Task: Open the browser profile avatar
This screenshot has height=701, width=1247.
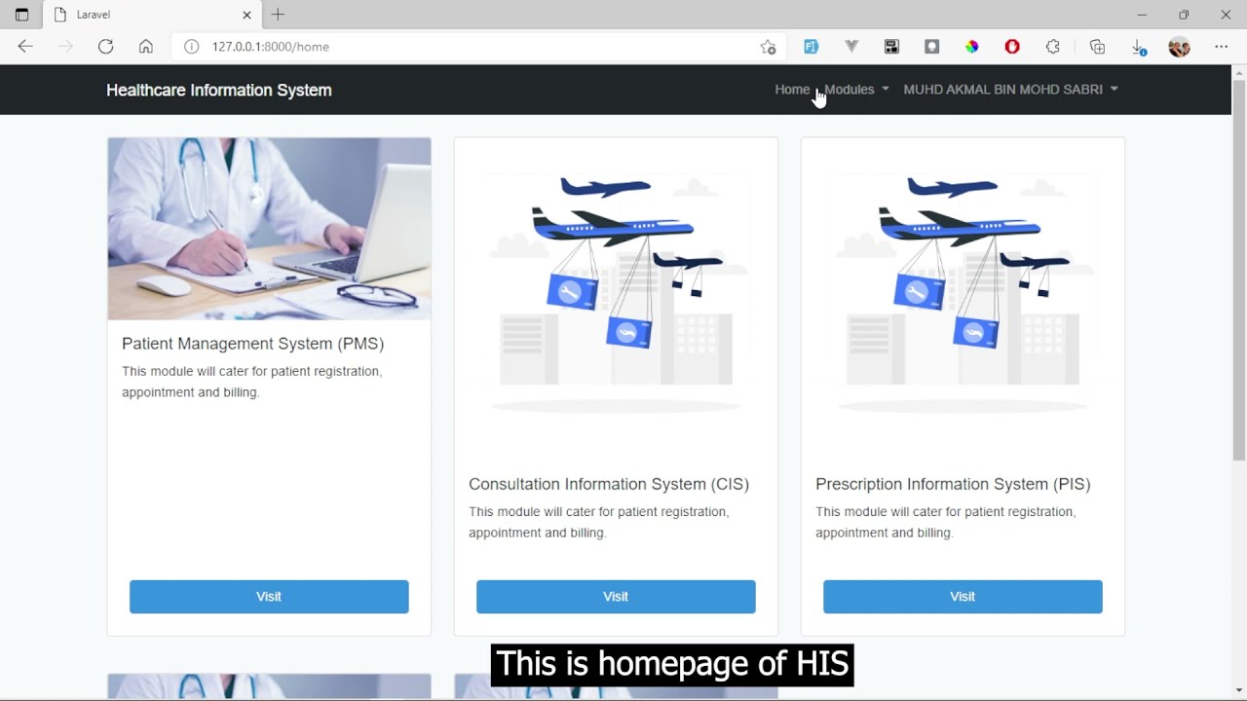Action: [x=1179, y=47]
